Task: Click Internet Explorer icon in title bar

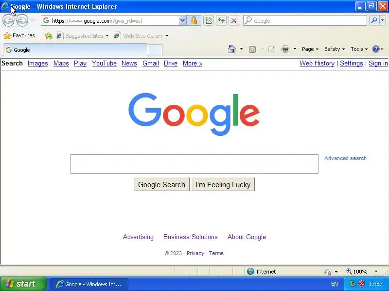Action: [5, 6]
